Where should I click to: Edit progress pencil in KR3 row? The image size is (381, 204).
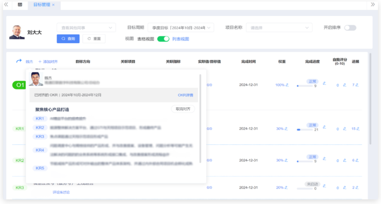click(324, 186)
